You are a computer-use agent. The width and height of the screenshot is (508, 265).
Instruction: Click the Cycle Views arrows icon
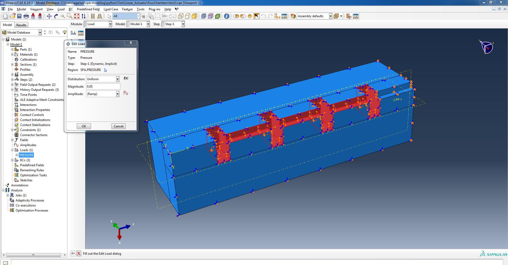pyautogui.click(x=83, y=16)
